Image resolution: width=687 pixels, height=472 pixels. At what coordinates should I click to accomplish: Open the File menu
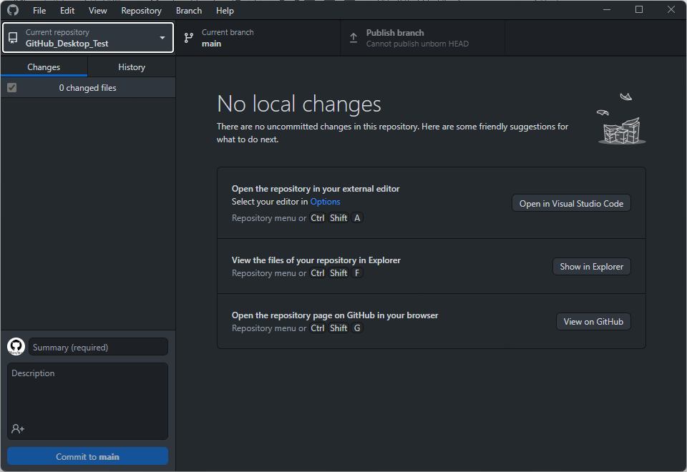click(39, 10)
